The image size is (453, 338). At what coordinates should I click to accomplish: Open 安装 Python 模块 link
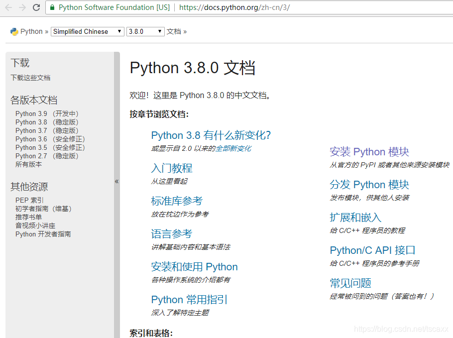pyautogui.click(x=369, y=152)
